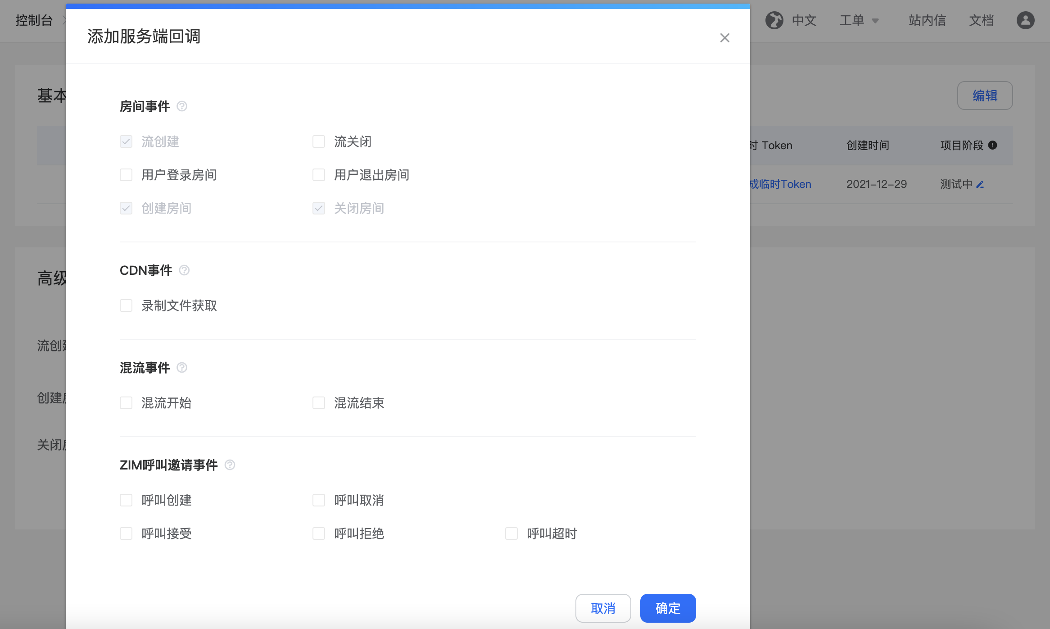The width and height of the screenshot is (1050, 629).
Task: Click info icon next to 项目阶段
Action: point(993,145)
